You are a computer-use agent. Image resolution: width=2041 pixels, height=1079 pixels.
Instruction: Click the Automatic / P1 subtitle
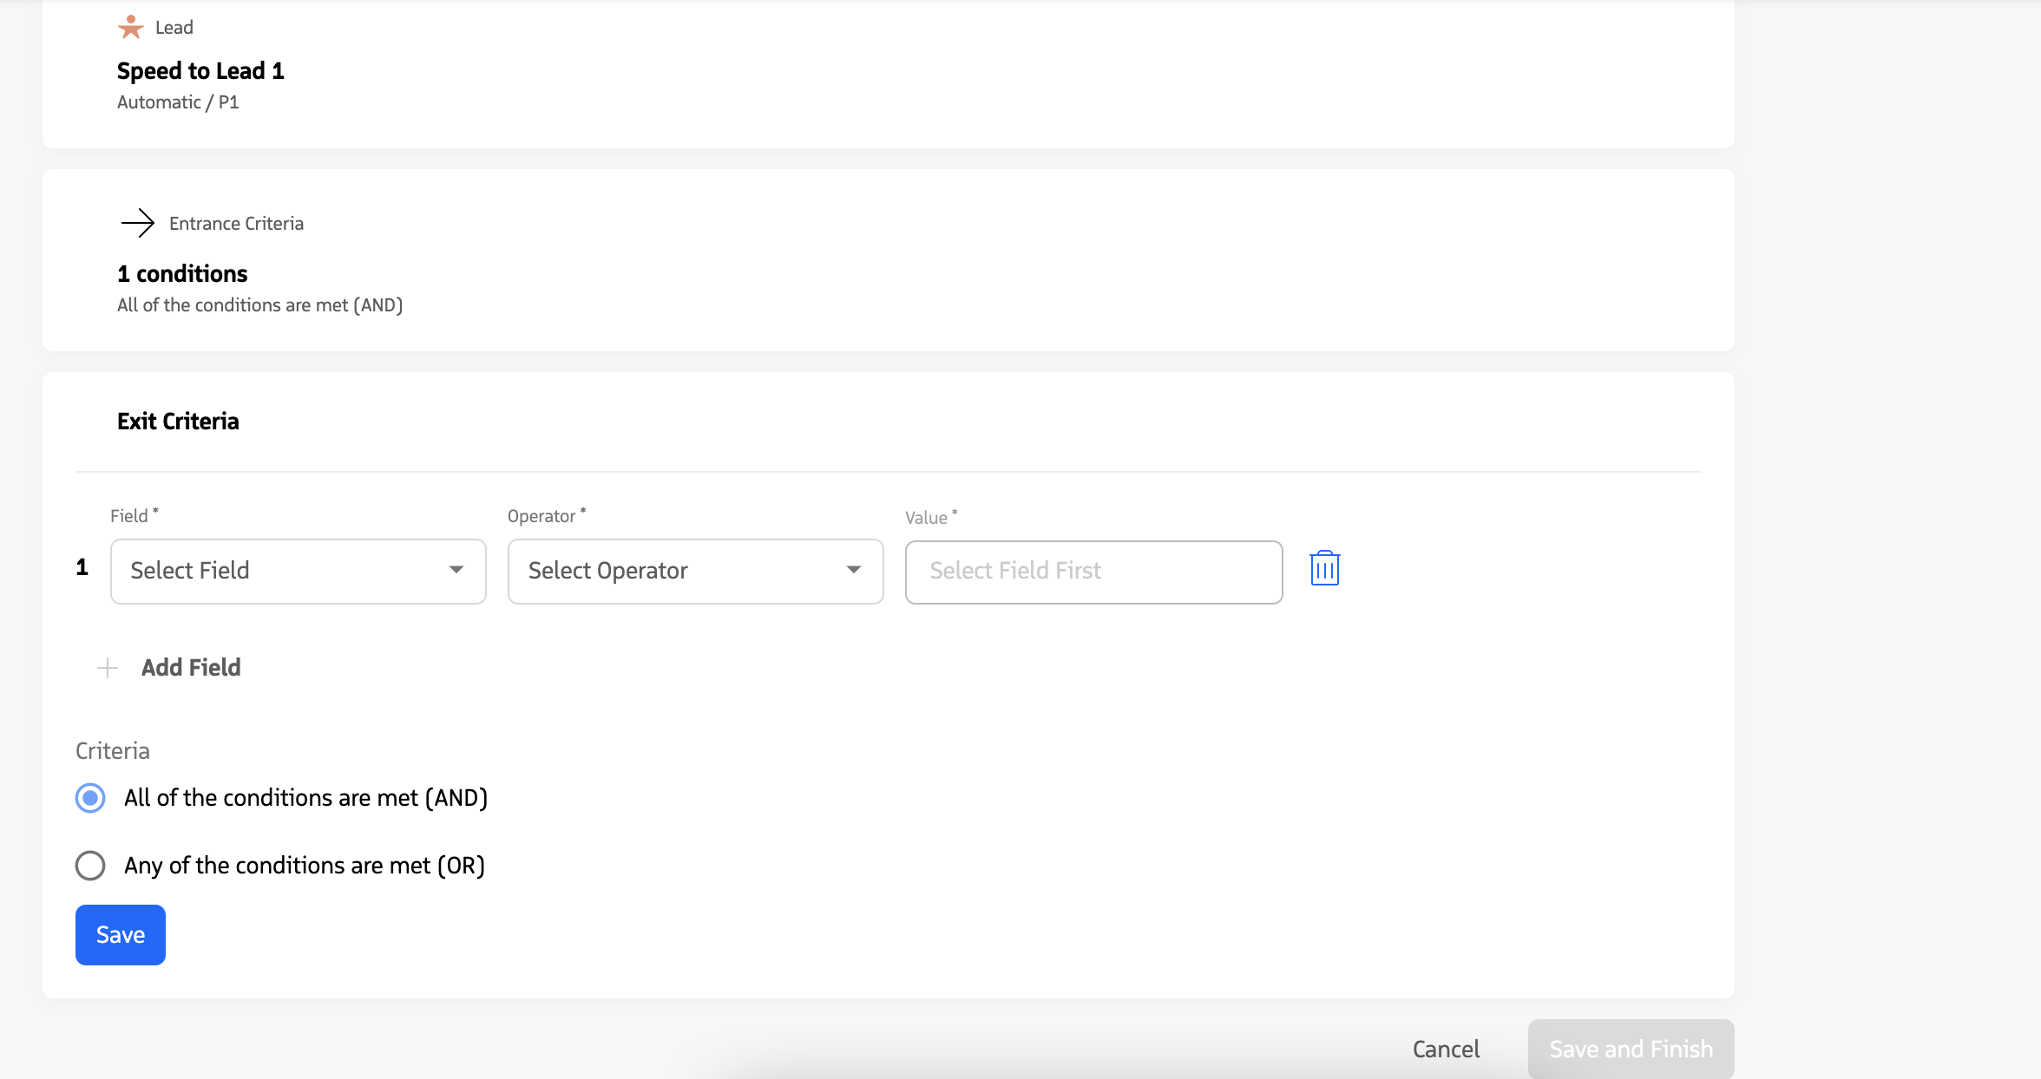point(178,102)
